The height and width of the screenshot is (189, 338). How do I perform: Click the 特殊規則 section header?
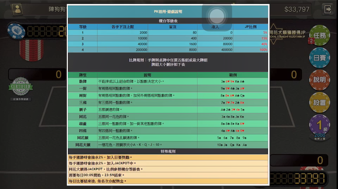pos(168,151)
